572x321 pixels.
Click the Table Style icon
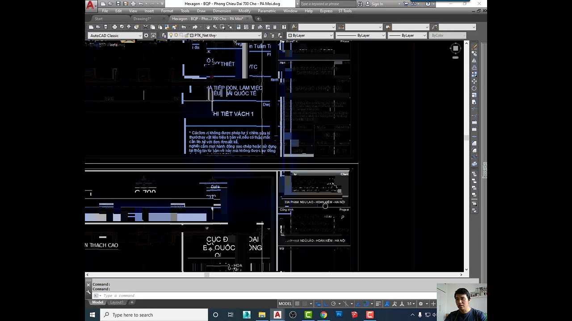tap(388, 27)
